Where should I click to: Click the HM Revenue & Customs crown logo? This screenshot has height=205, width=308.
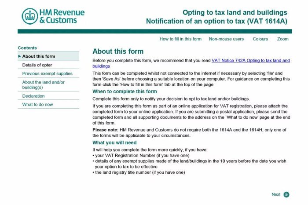30,16
